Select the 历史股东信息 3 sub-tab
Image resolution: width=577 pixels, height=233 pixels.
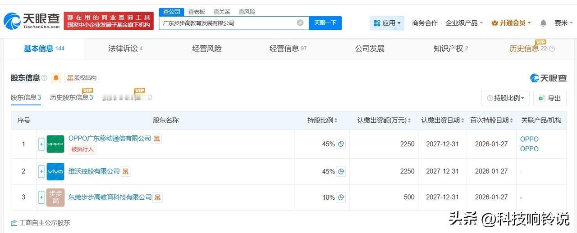click(x=71, y=97)
